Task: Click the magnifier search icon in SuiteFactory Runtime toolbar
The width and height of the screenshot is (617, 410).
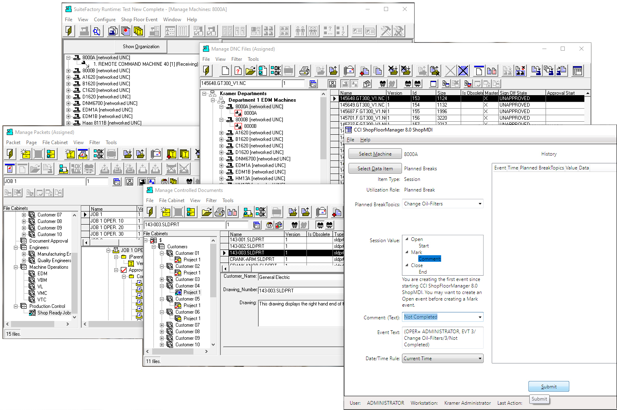Action: point(97,31)
